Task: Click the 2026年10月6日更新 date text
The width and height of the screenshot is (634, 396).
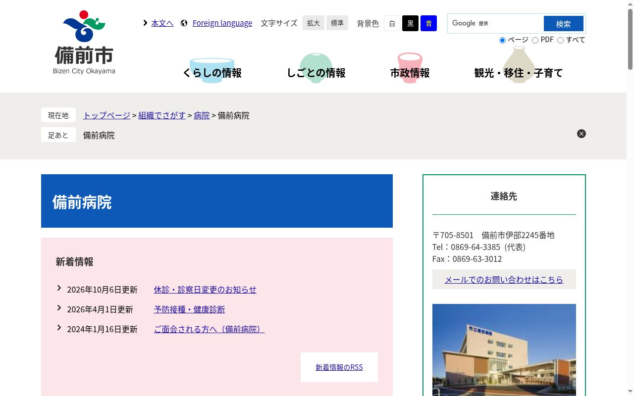Action: [102, 290]
